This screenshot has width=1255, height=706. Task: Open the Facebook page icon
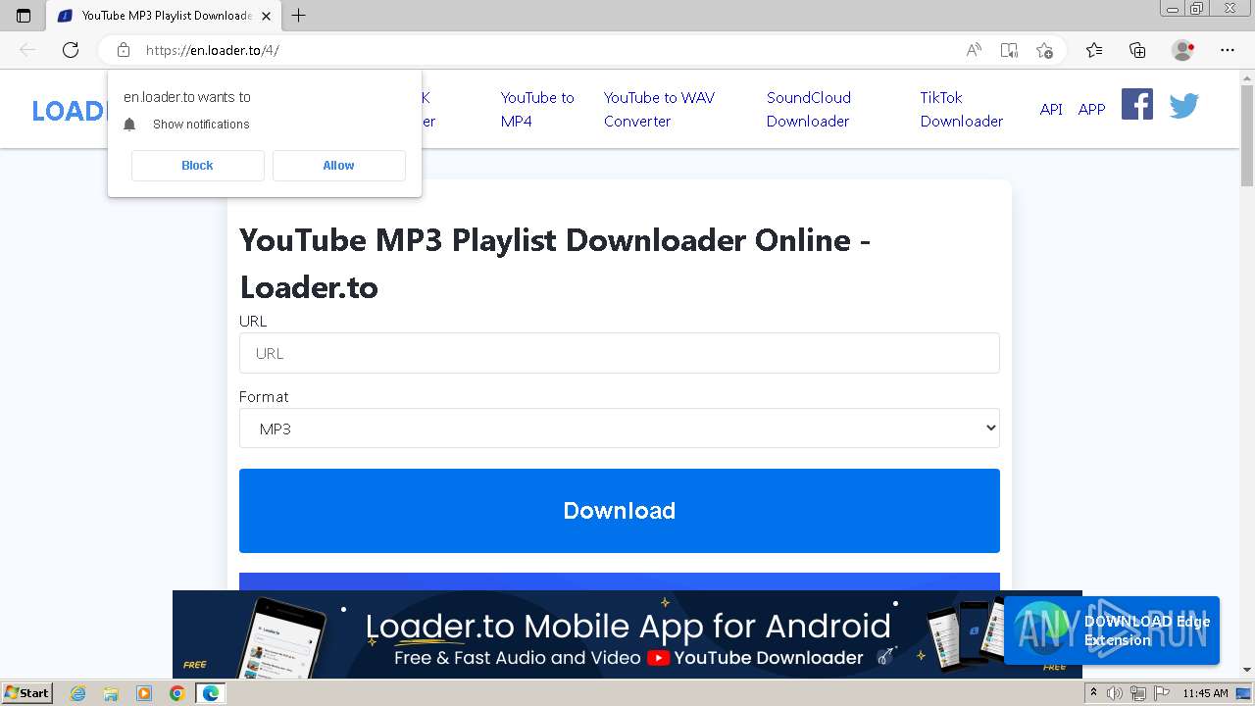[1137, 104]
